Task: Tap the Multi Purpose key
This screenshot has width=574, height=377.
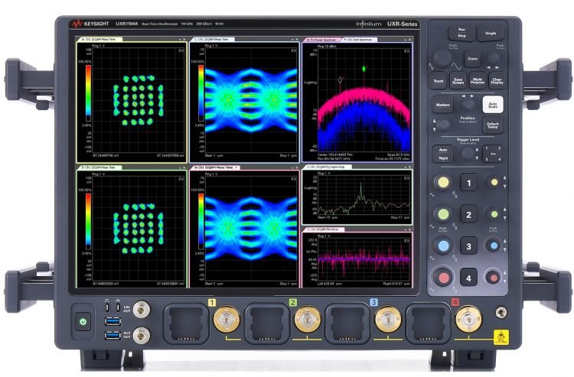Action: [x=478, y=81]
